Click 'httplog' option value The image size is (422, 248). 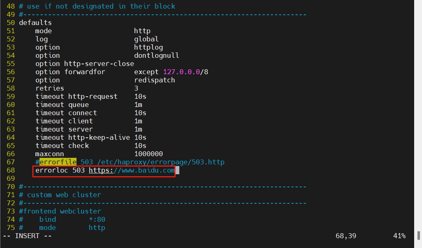tap(148, 48)
